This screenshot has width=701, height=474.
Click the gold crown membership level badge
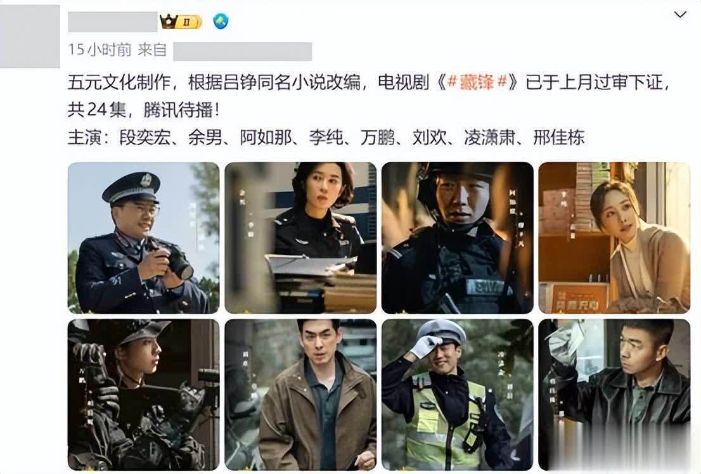click(x=181, y=22)
